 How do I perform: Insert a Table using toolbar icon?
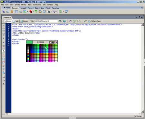point(16,12)
